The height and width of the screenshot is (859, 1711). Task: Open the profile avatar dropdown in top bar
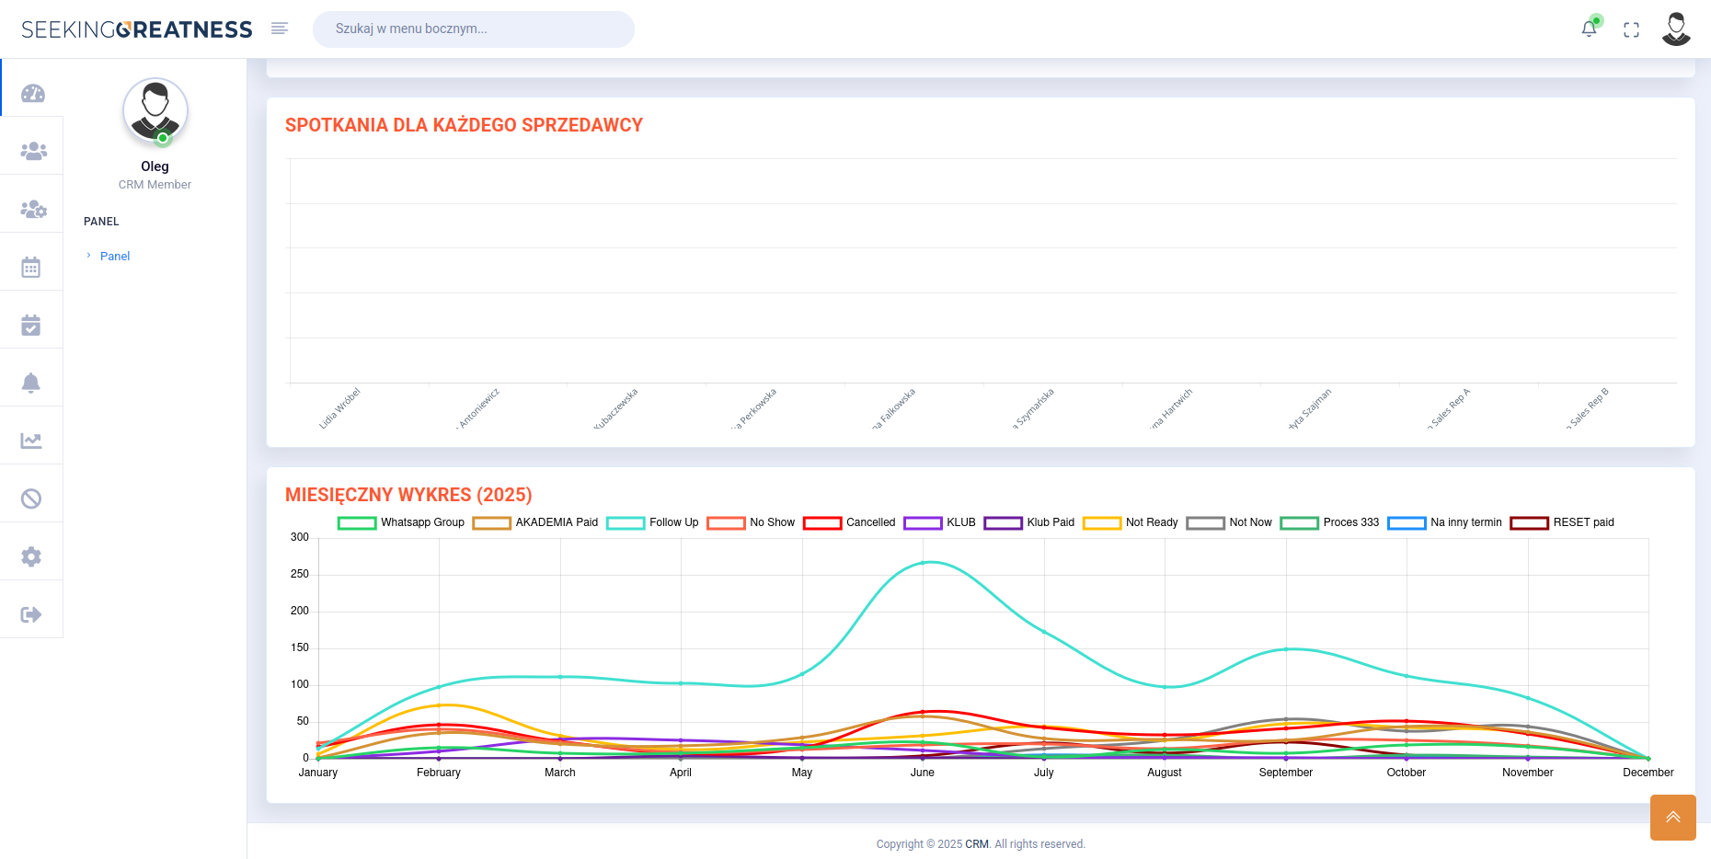1676,29
